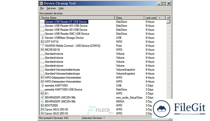Open the Devices menu
The width and height of the screenshot is (210, 121).
pos(51,8)
